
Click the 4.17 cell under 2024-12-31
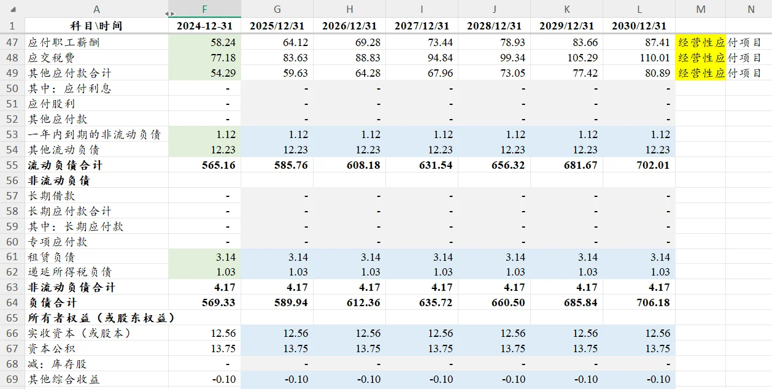(x=204, y=287)
